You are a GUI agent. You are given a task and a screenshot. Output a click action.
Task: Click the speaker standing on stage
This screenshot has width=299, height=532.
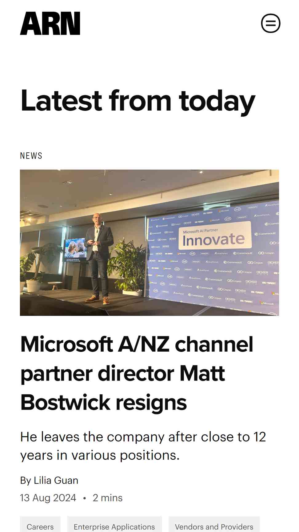coord(98,258)
